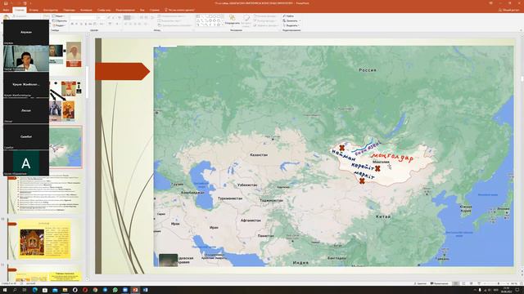The height and width of the screenshot is (294, 524).
Task: Select the shapes gallery in the ribbon
Action: 210,20
